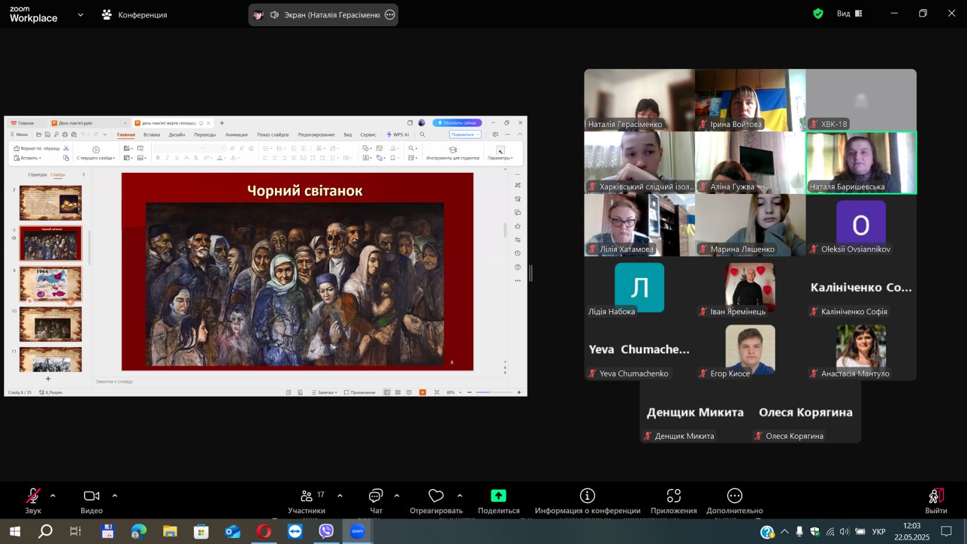Open a new WPS document tab with plus
This screenshot has height=544, width=967.
click(222, 123)
